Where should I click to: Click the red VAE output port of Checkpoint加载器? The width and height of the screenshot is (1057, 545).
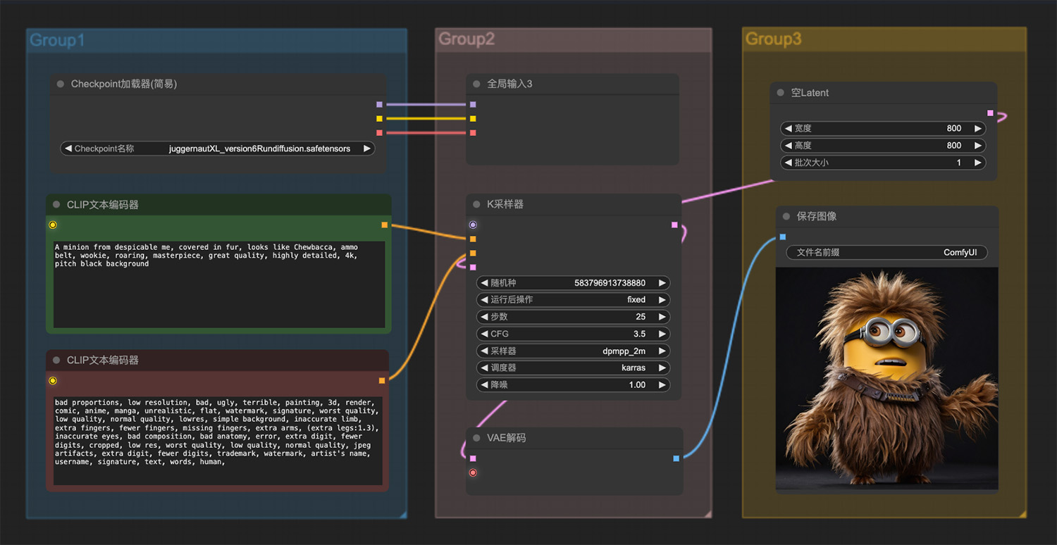pyautogui.click(x=379, y=132)
